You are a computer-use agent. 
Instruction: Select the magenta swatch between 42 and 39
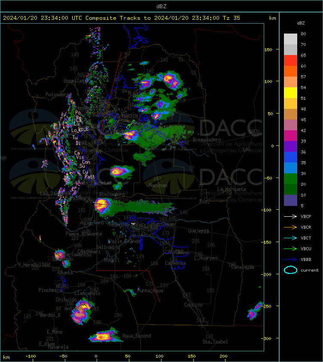click(290, 135)
